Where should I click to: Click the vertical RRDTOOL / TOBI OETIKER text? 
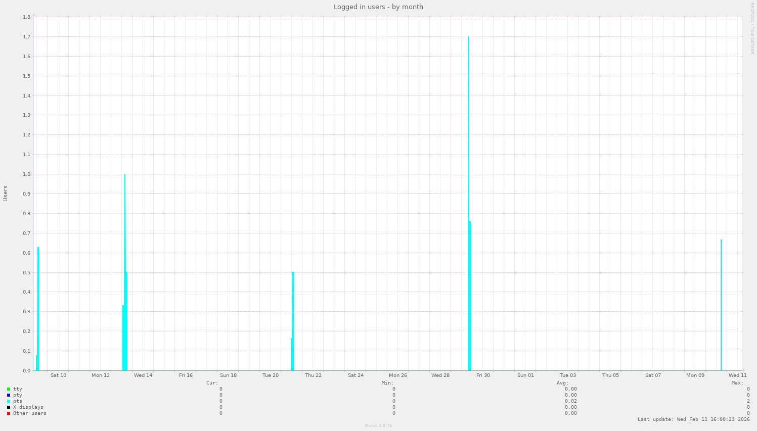(x=752, y=28)
